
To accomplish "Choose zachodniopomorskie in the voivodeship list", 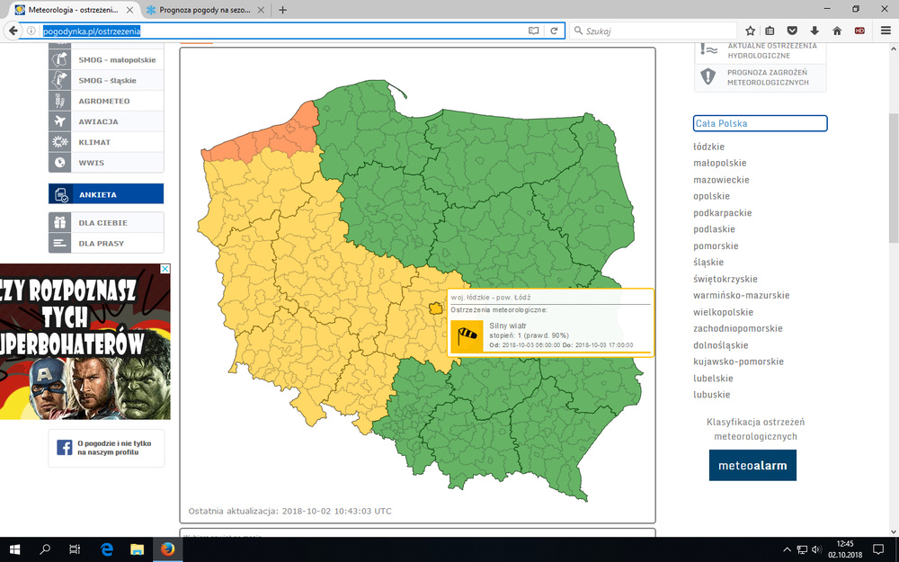I will [738, 328].
